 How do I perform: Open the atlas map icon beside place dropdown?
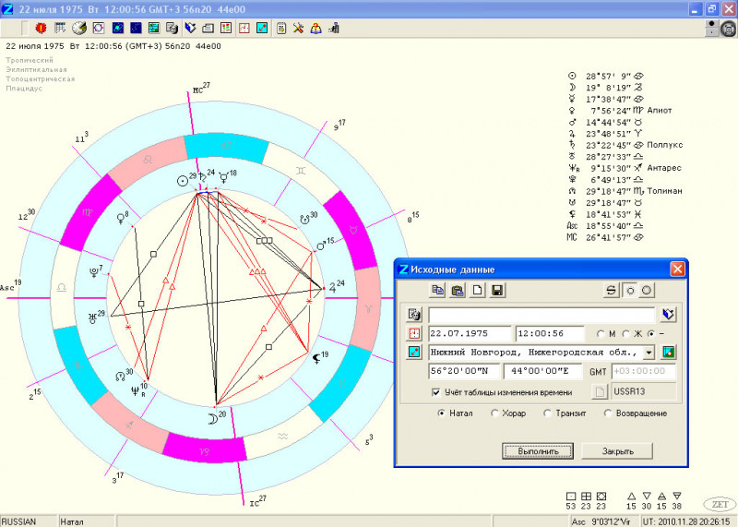coord(668,352)
